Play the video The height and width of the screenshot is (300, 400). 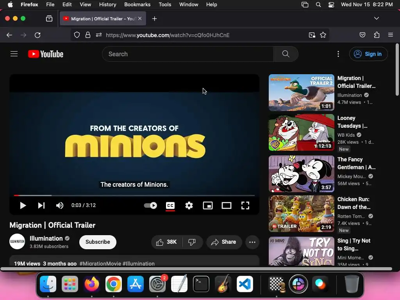[x=23, y=205]
